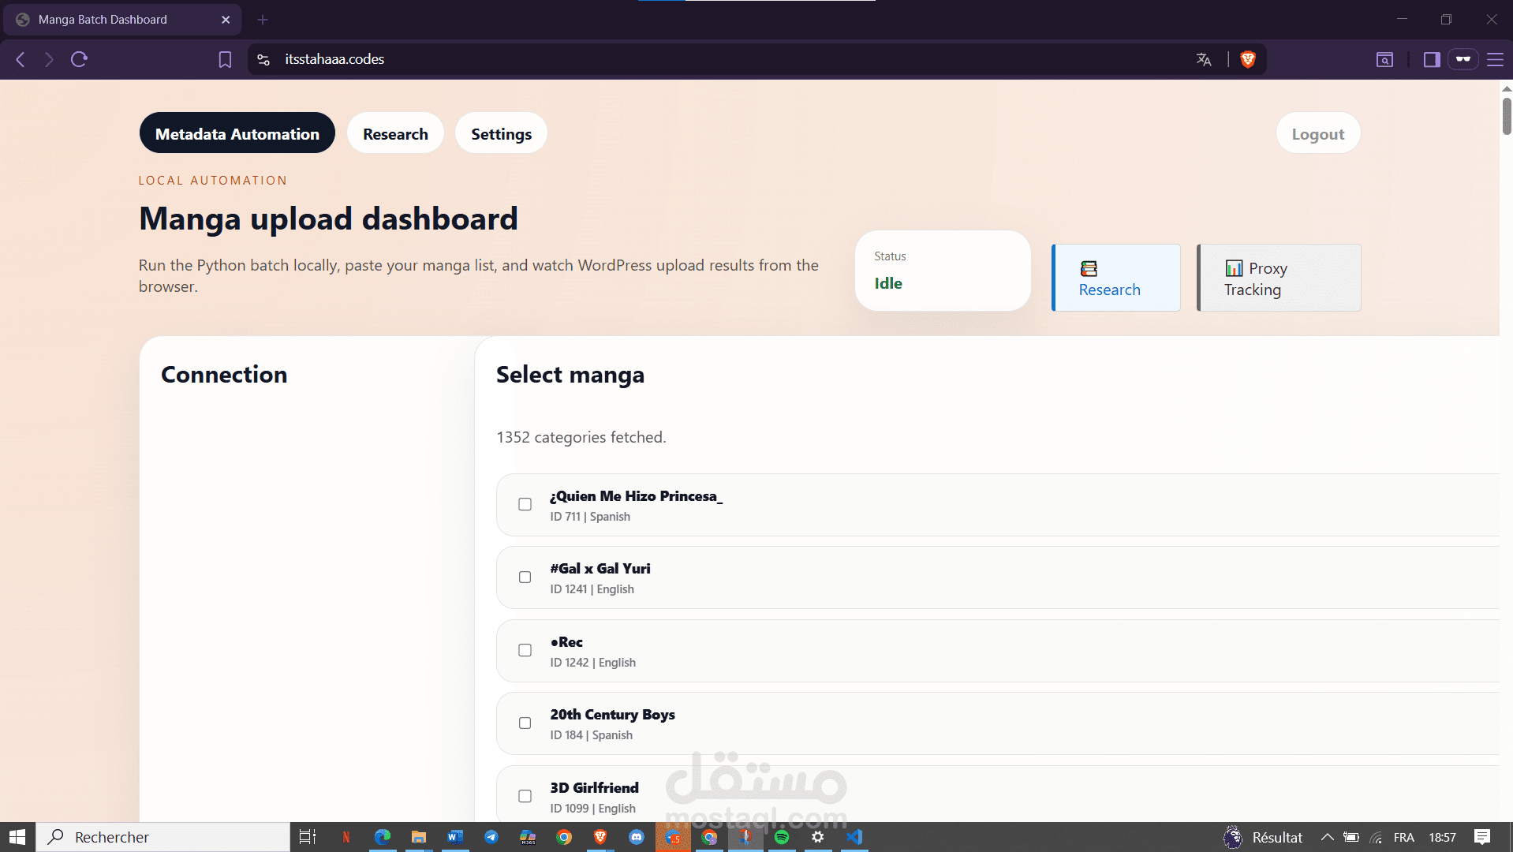Viewport: 1513px width, 852px height.
Task: Tick the ●Rec manga checkbox
Action: 525,650
